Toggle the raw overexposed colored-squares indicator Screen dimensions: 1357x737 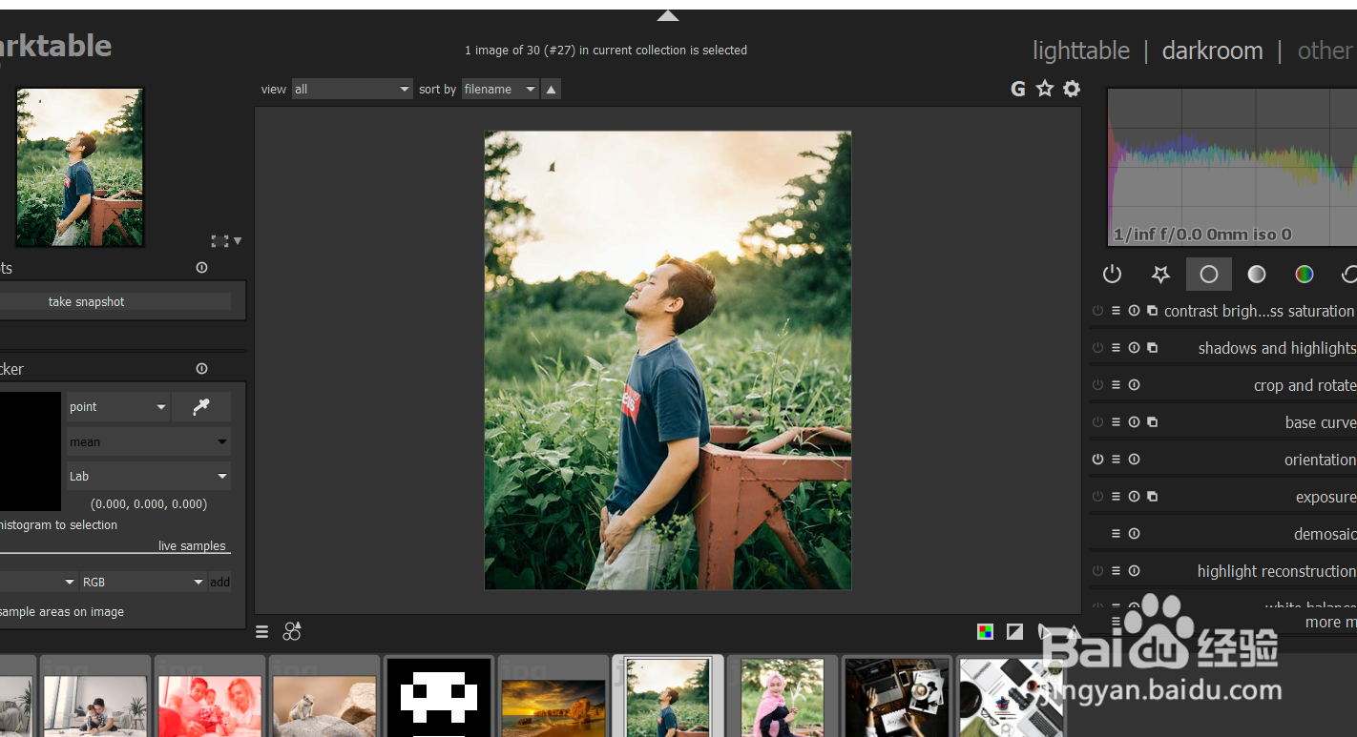point(985,631)
